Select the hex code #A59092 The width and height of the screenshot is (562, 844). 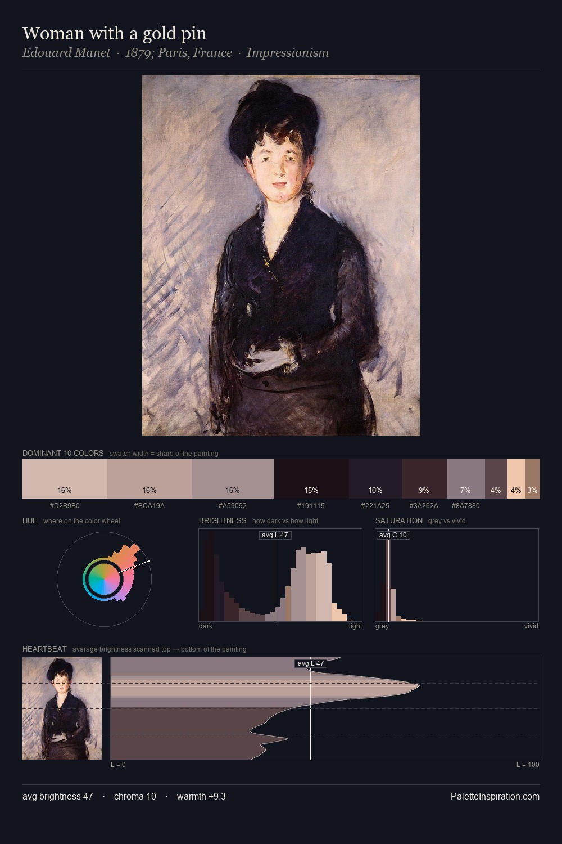click(233, 506)
